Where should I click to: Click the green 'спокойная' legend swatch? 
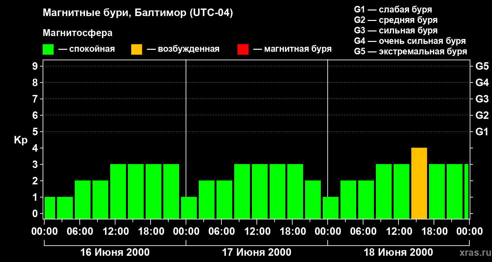48,49
